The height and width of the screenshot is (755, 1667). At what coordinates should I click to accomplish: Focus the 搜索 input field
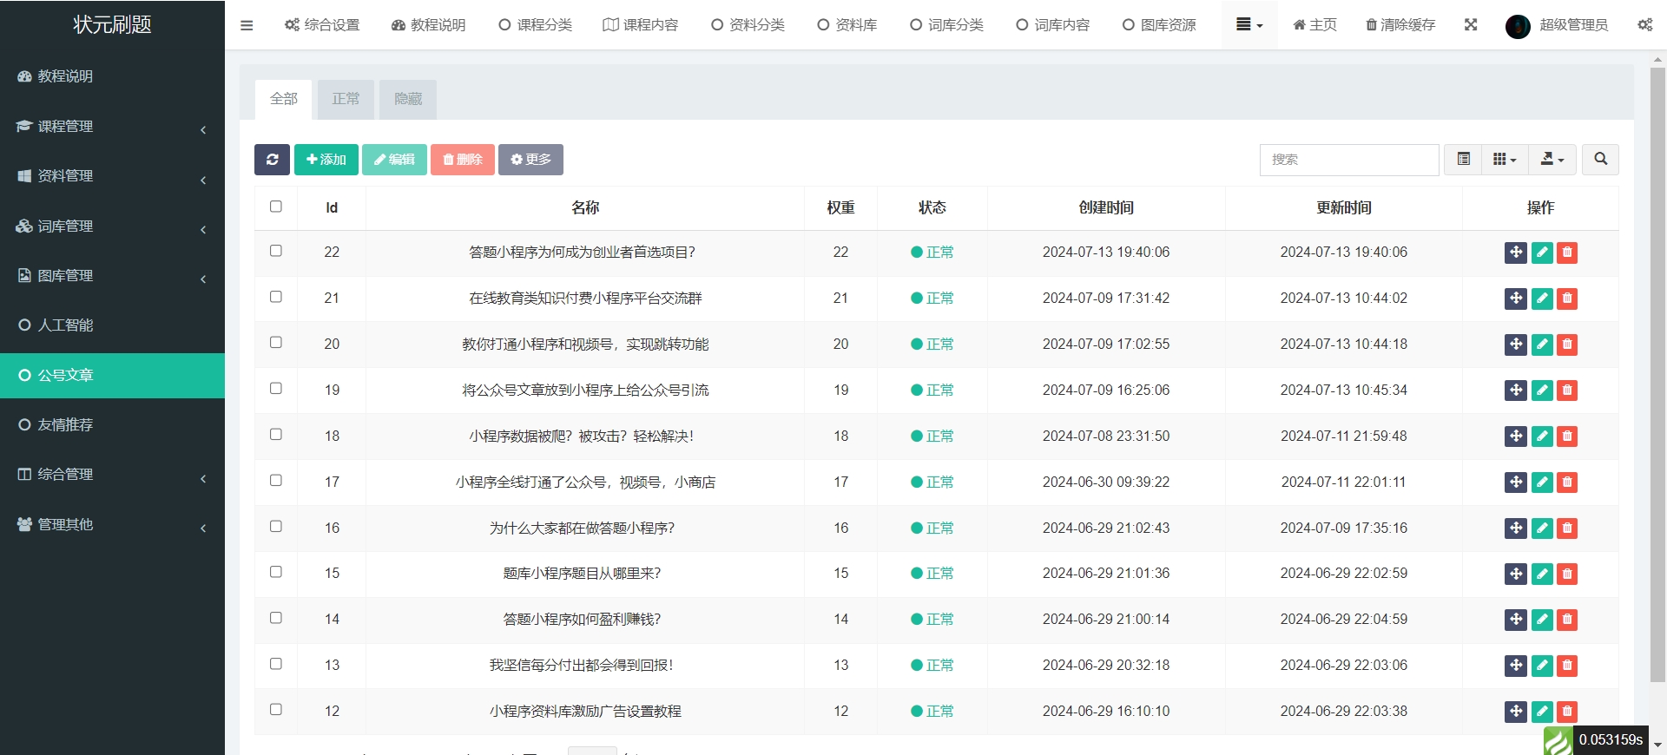tap(1349, 160)
